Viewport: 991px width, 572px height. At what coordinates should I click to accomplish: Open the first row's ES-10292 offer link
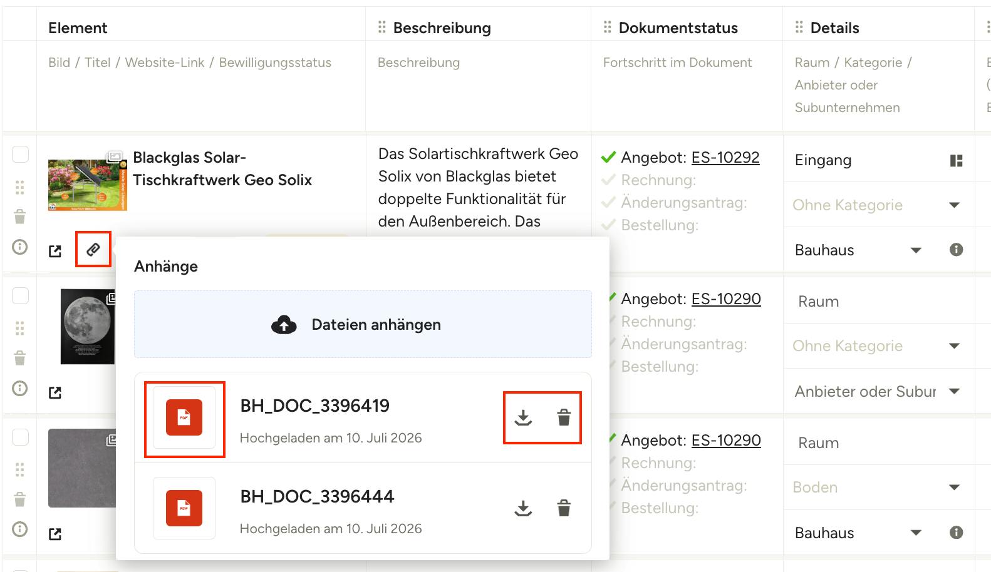(725, 158)
